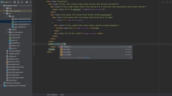The height and width of the screenshot is (96, 172).
Task: Open autocomplete popup more options menu
Action: 131,58
